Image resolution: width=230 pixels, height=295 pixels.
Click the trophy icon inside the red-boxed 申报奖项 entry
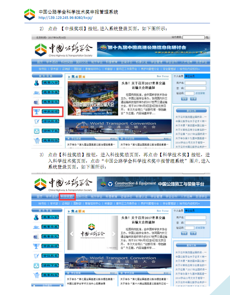coord(36,112)
